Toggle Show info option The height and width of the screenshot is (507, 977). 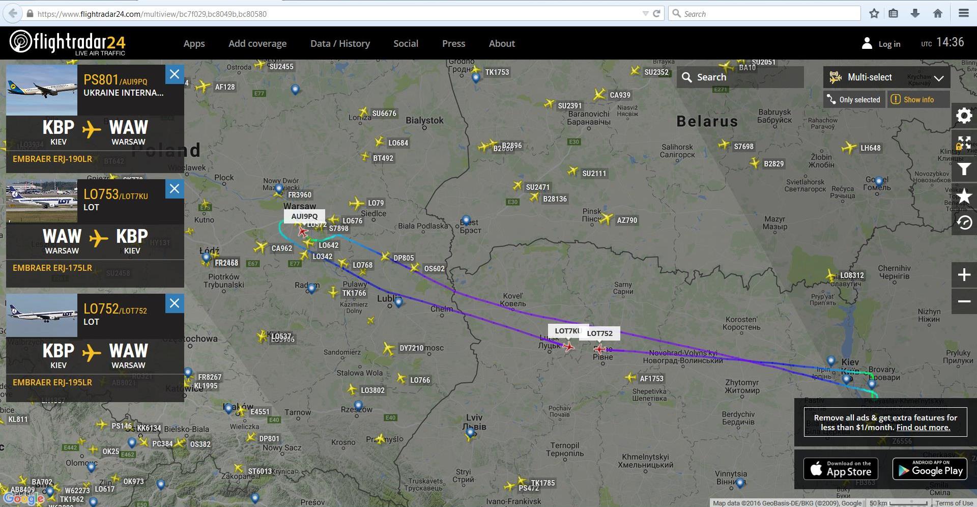(x=918, y=100)
